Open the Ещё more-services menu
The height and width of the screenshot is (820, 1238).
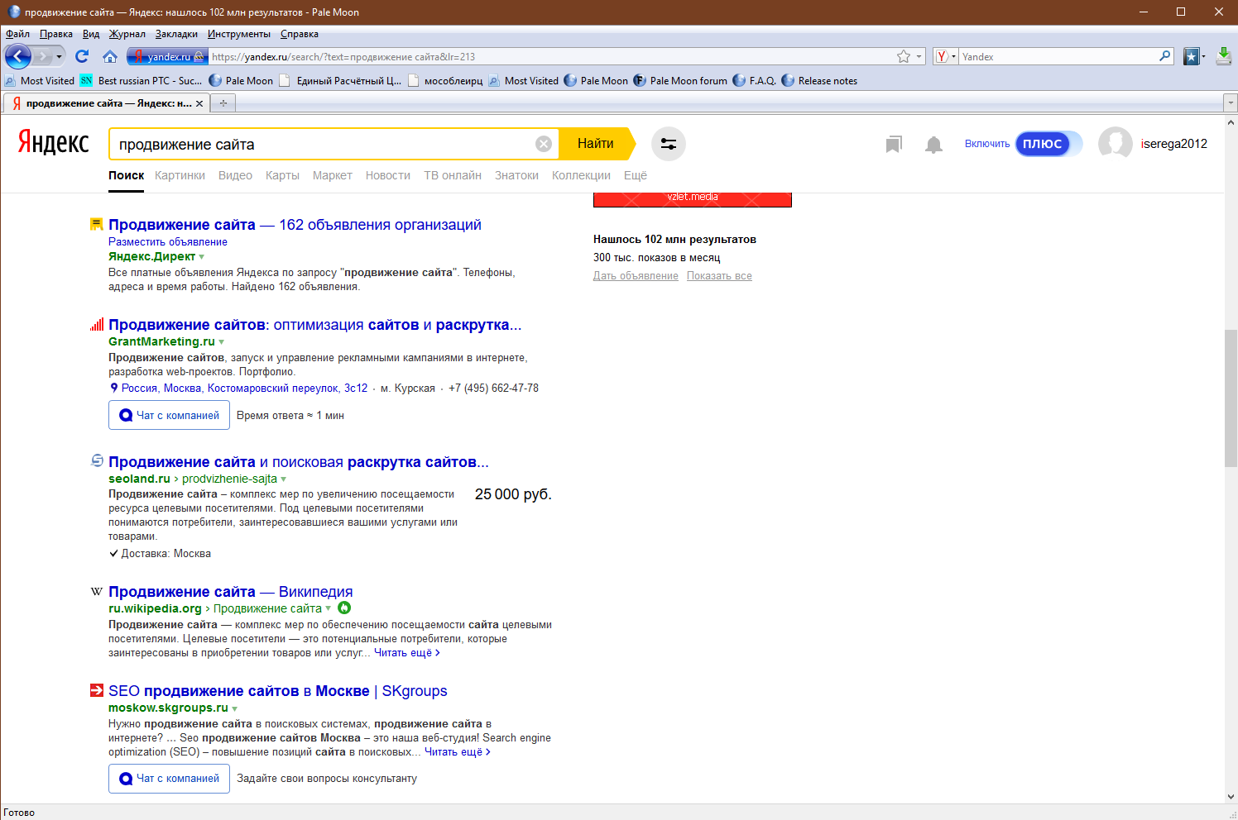(636, 175)
